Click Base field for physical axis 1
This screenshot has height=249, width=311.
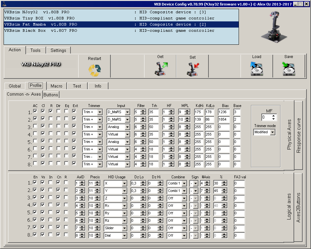[237, 112]
